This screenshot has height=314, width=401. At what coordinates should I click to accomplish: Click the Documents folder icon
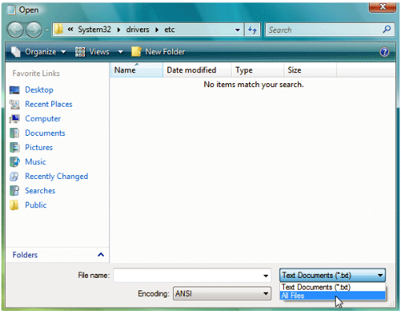click(x=14, y=133)
